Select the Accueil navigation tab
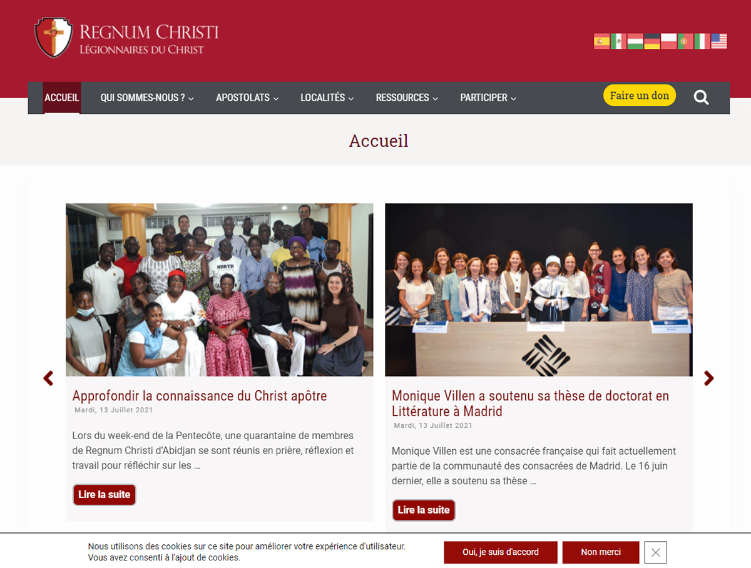Viewport: 751px width, 568px height. pyautogui.click(x=62, y=98)
